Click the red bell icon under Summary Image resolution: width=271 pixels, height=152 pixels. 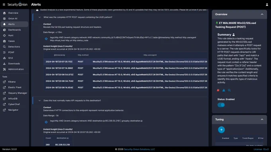(218, 90)
